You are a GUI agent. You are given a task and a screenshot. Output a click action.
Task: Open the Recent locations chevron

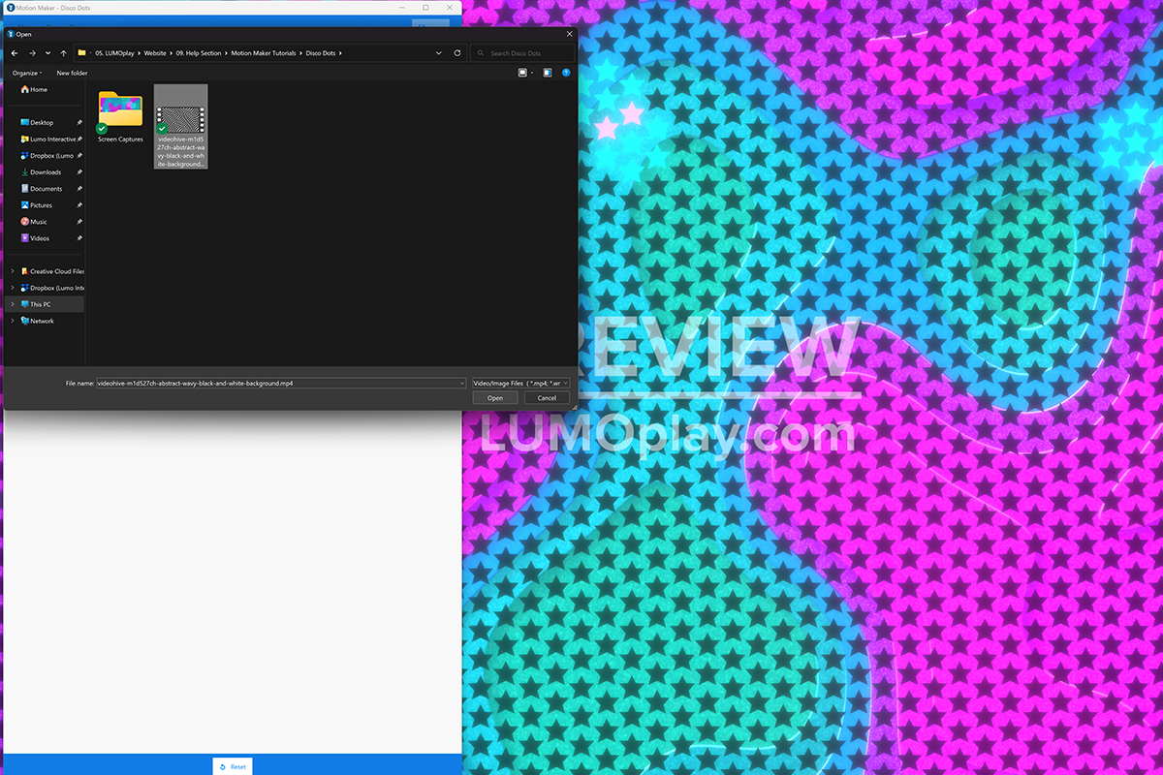pyautogui.click(x=47, y=53)
